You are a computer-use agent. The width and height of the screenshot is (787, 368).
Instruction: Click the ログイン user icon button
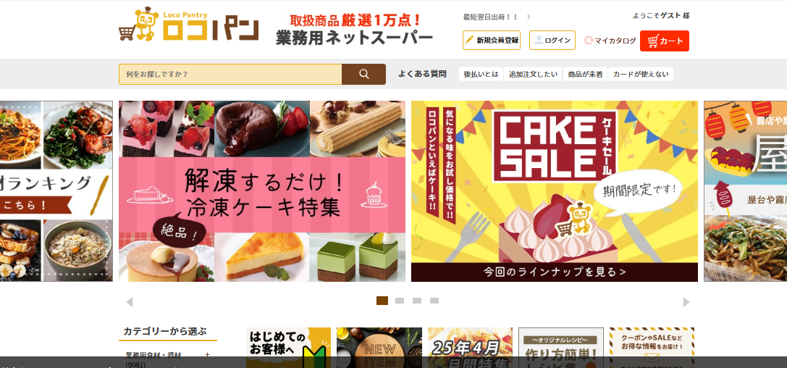click(x=552, y=40)
